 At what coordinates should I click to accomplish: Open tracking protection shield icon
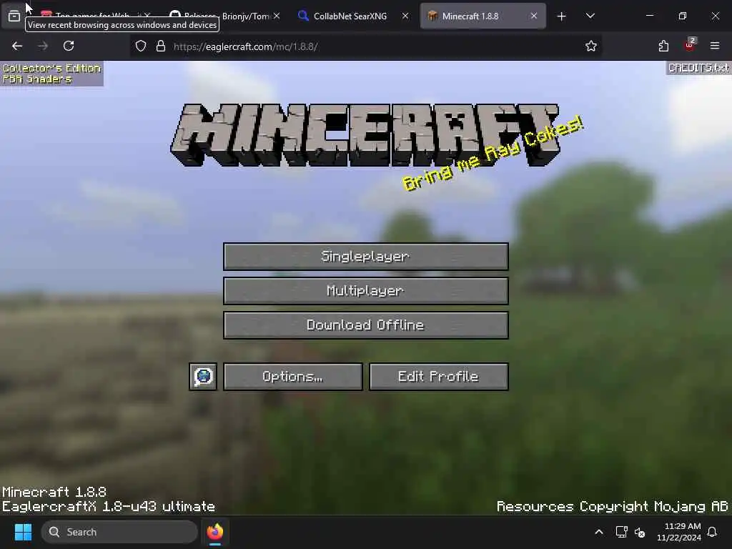point(141,46)
